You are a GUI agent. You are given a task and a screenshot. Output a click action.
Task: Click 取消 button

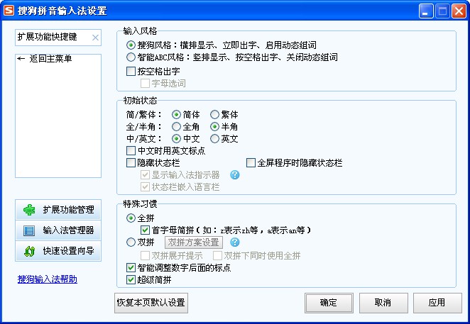click(383, 303)
